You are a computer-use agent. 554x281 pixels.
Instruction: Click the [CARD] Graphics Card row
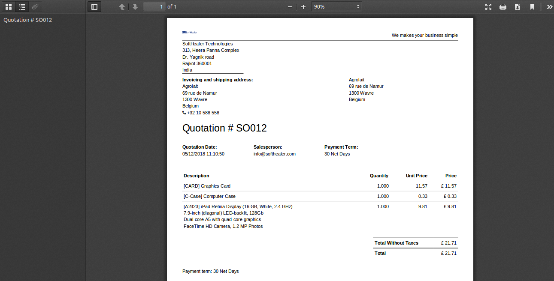pos(320,186)
